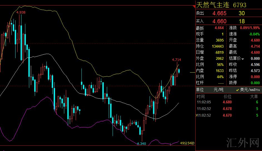Click the 时间 column header
Image resolution: width=262 pixels, height=151 pixels.
[201, 97]
